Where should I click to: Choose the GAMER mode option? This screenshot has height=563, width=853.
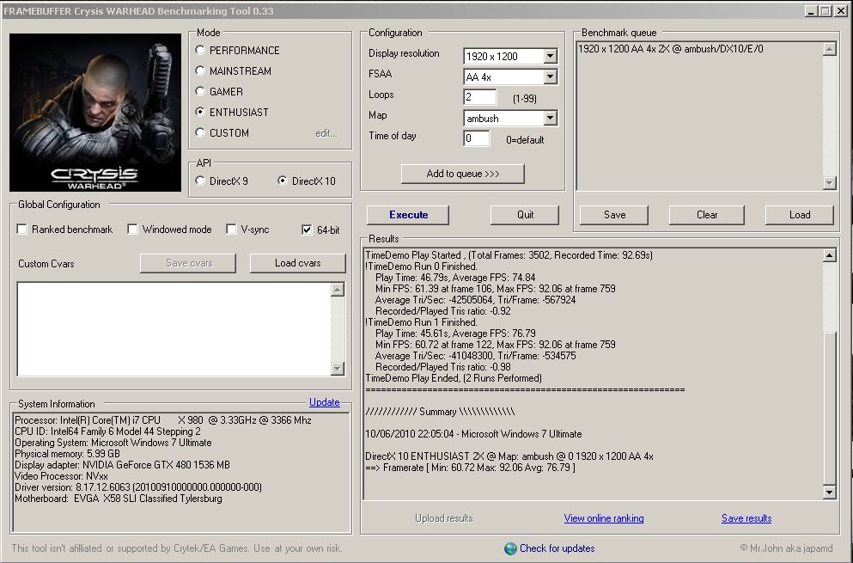[200, 91]
